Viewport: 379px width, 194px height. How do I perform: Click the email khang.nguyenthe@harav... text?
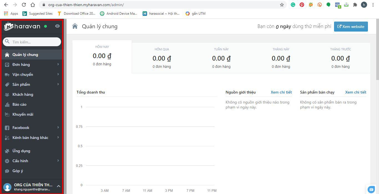(32, 190)
